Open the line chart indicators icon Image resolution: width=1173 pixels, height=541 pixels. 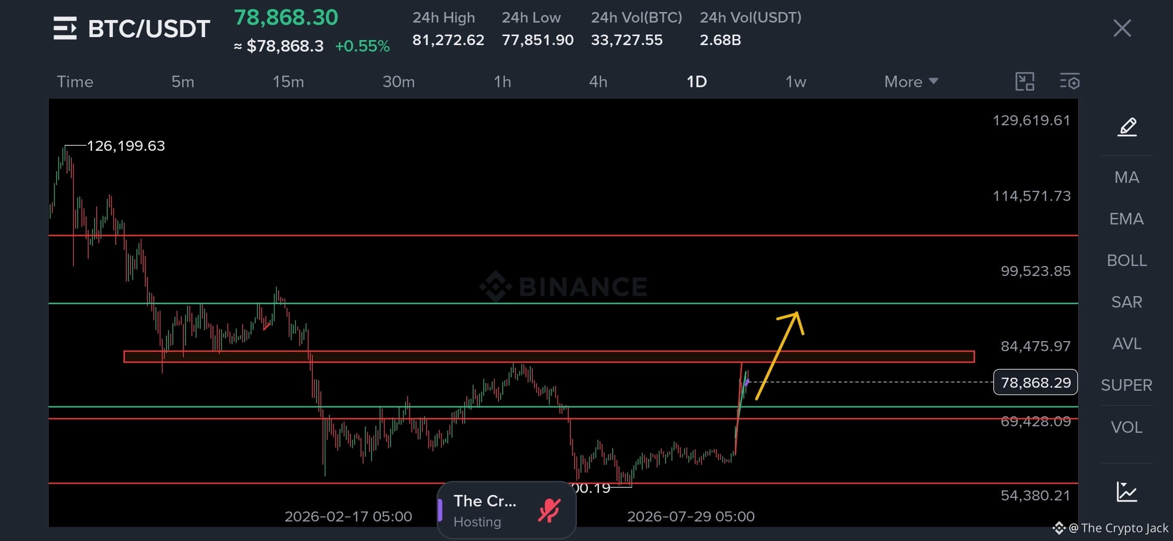[x=1127, y=492]
